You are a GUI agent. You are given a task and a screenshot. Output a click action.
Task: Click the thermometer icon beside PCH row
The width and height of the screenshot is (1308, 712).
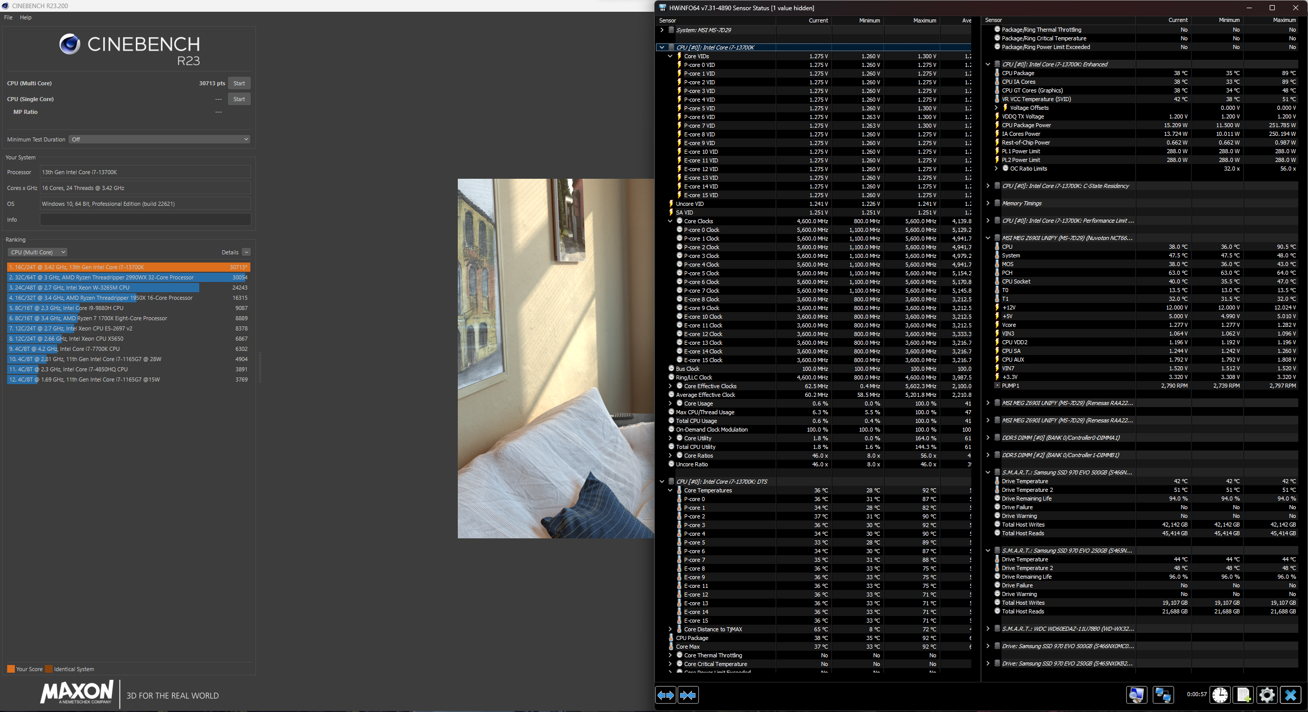tap(997, 273)
